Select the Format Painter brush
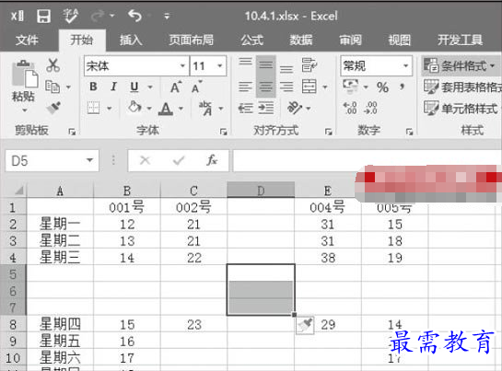 [53, 108]
